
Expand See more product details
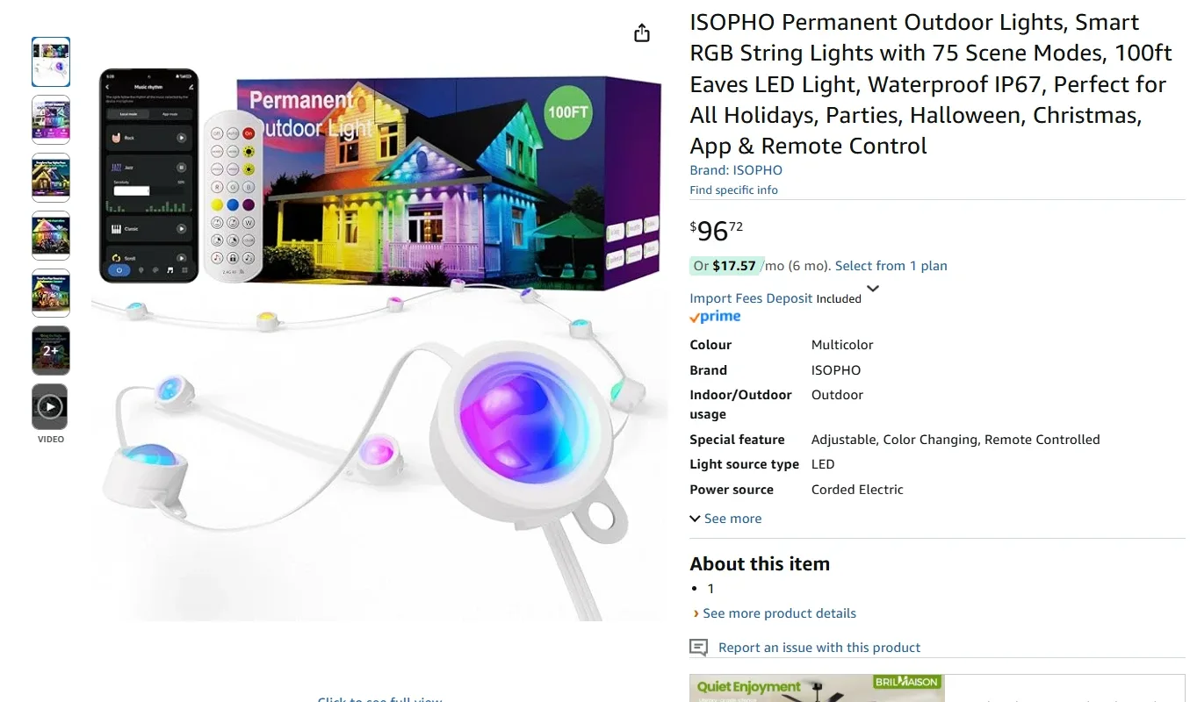pos(779,612)
